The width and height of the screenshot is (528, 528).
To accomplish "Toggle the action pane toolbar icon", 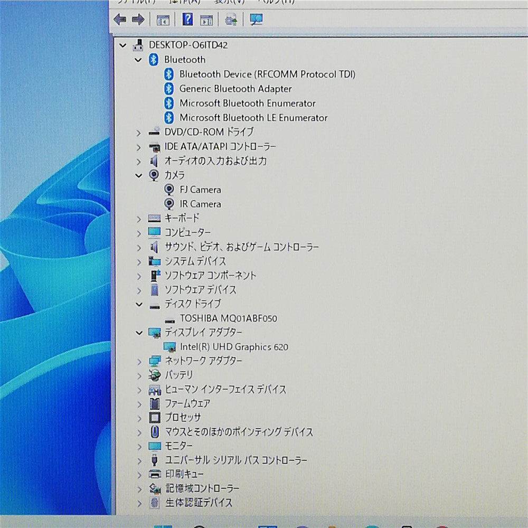I will pos(206,20).
